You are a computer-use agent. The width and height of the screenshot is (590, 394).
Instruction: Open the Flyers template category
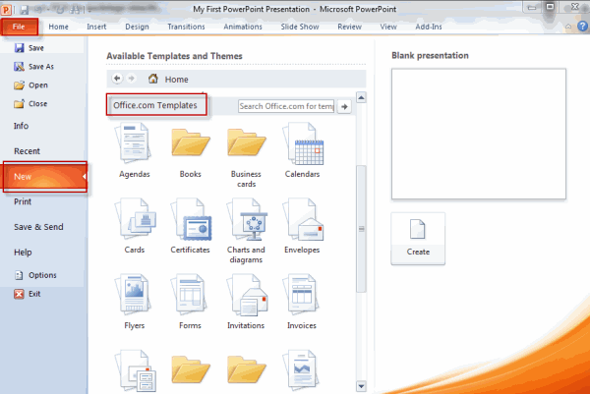click(135, 303)
